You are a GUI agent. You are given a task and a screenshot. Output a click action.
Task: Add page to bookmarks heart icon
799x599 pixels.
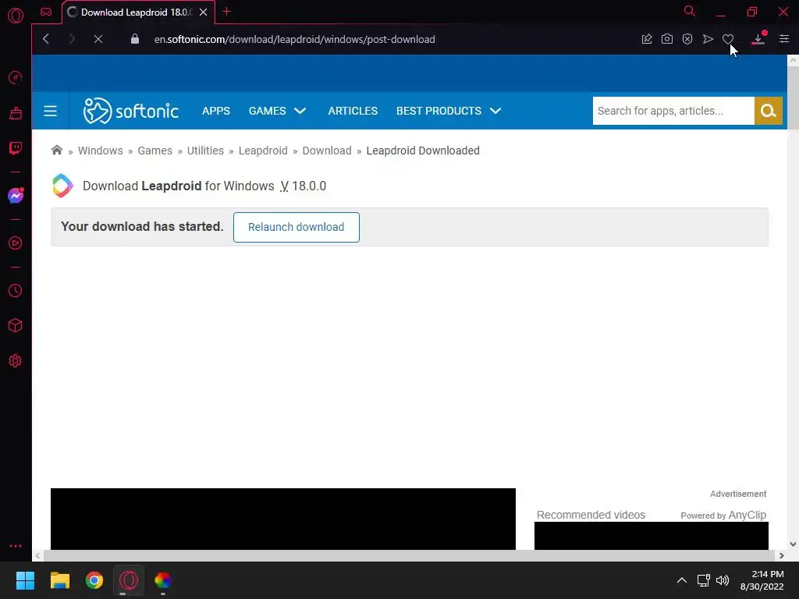[728, 39]
